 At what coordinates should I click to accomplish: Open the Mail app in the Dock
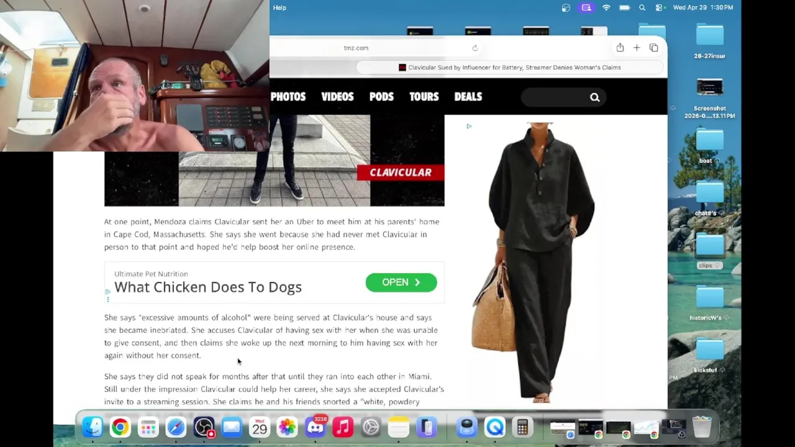pyautogui.click(x=232, y=427)
